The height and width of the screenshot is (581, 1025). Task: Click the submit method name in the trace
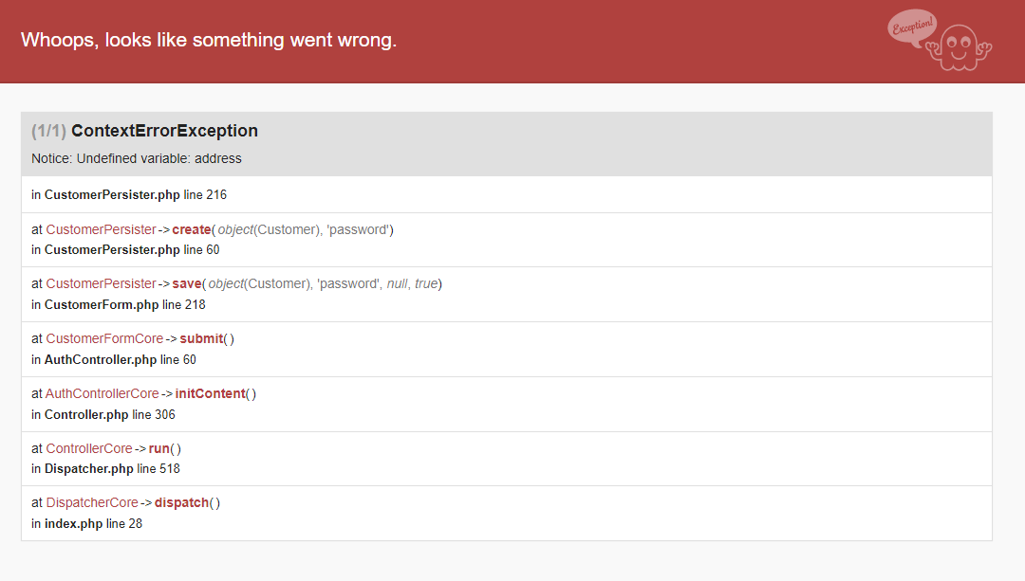201,338
